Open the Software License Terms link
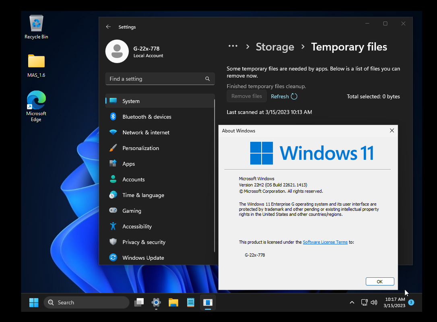The image size is (437, 322). point(325,242)
